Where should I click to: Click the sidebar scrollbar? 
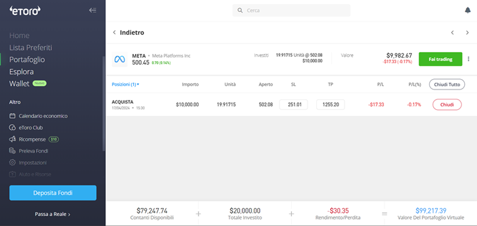pyautogui.click(x=104, y=103)
